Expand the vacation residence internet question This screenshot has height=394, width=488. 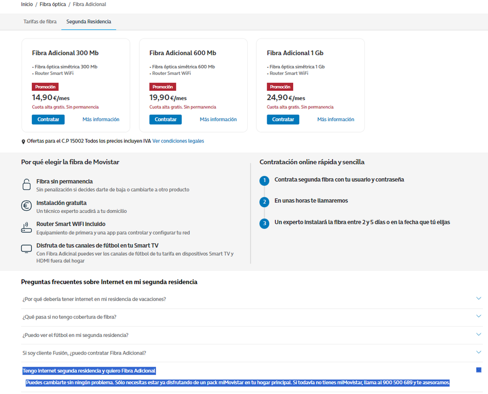[478, 298]
